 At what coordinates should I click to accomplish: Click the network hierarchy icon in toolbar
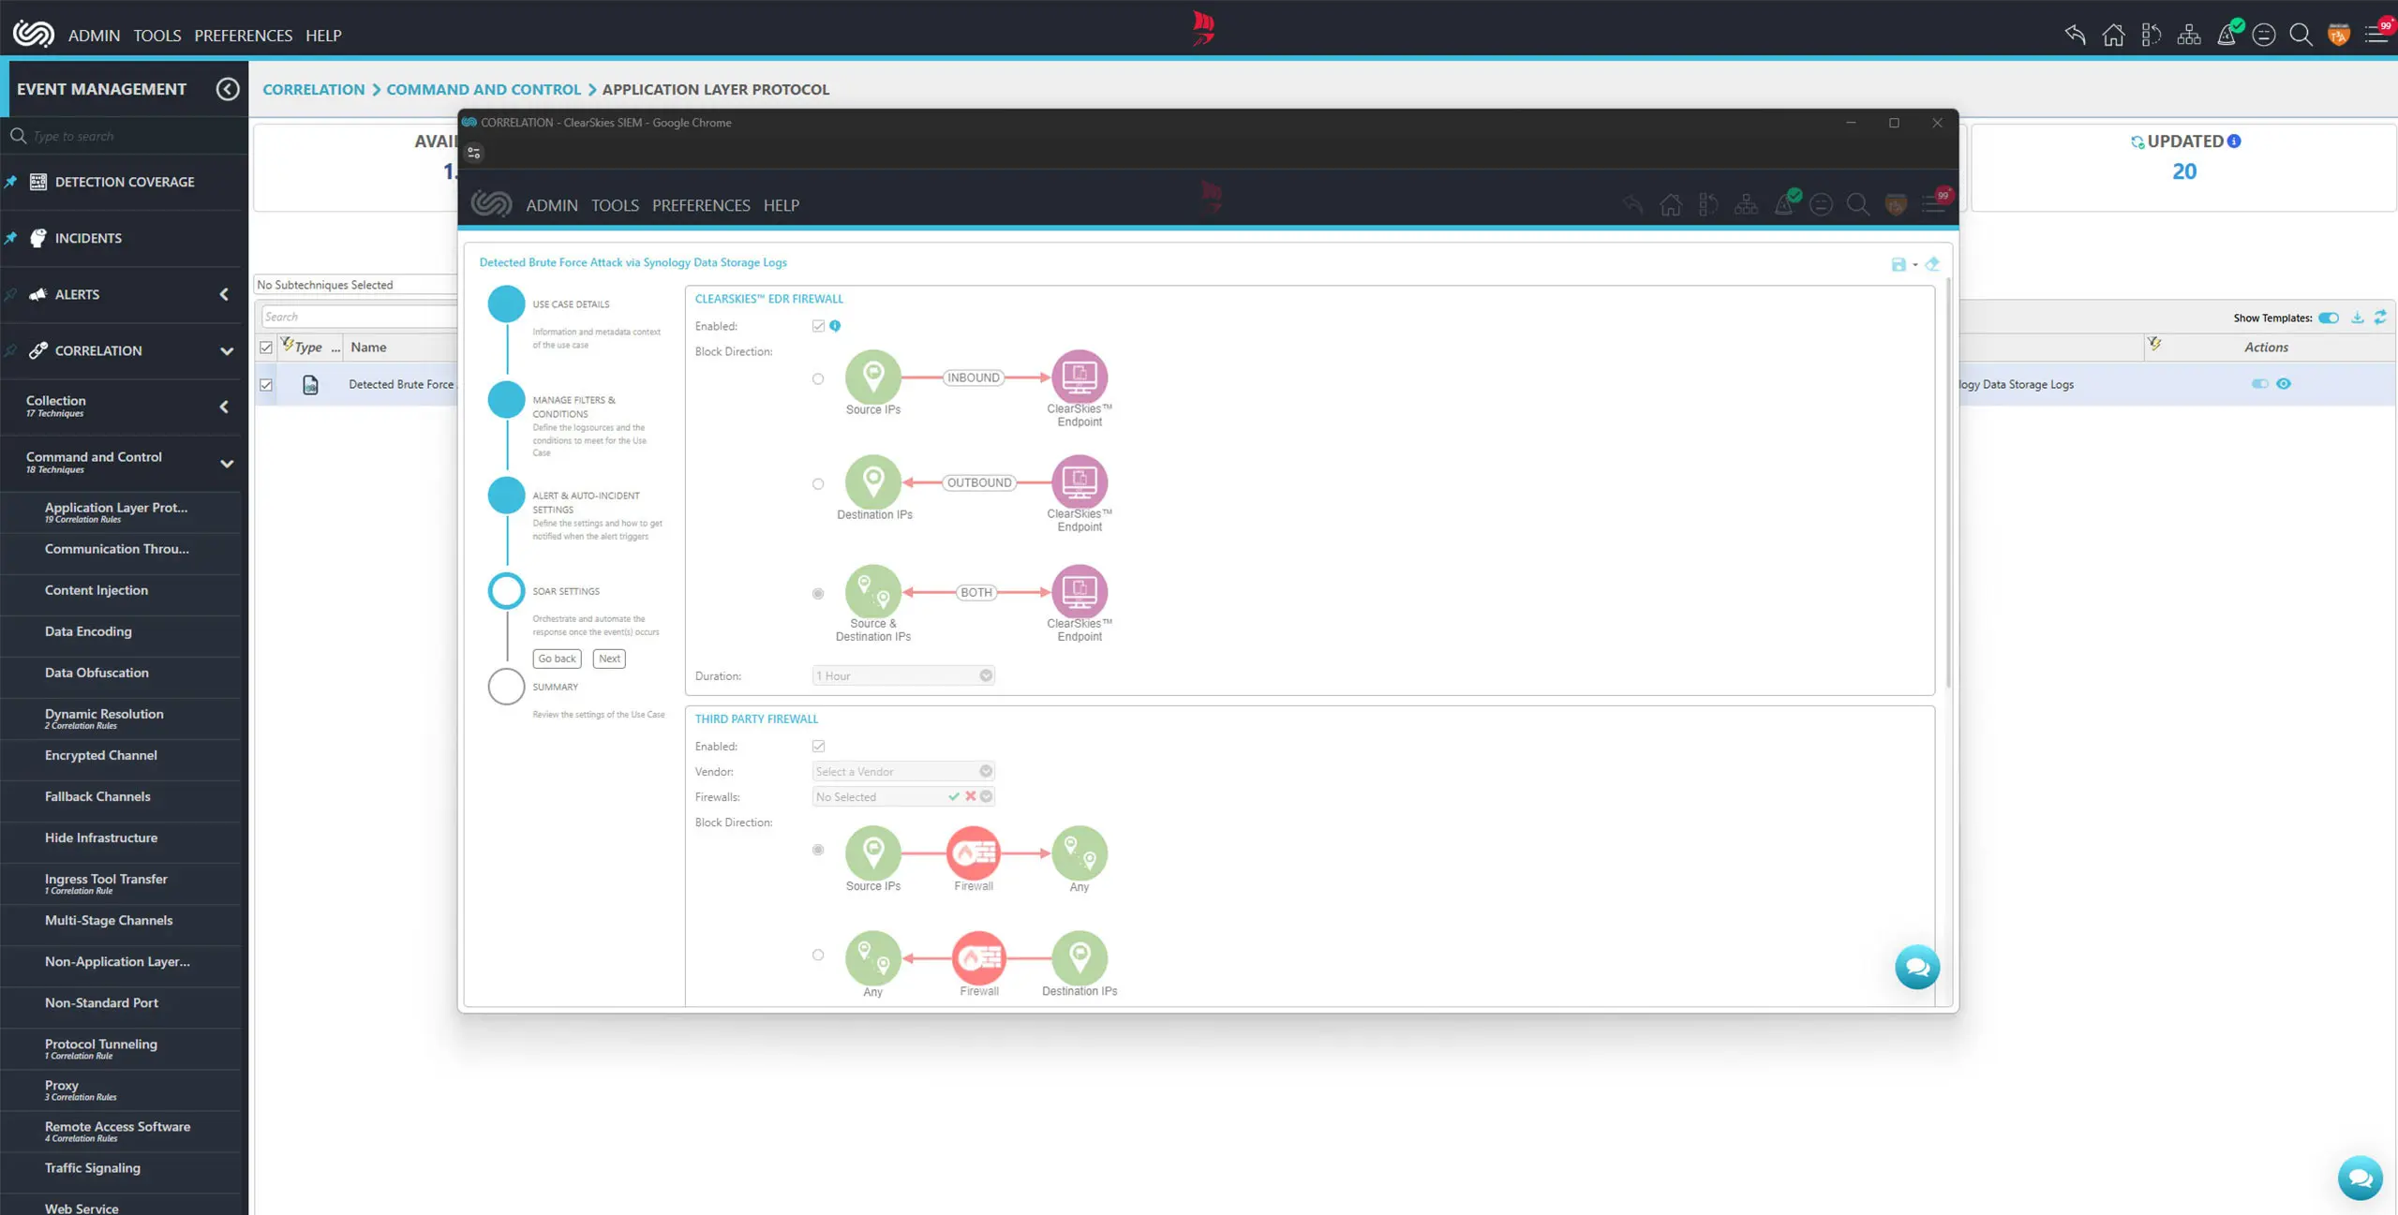coord(2188,36)
